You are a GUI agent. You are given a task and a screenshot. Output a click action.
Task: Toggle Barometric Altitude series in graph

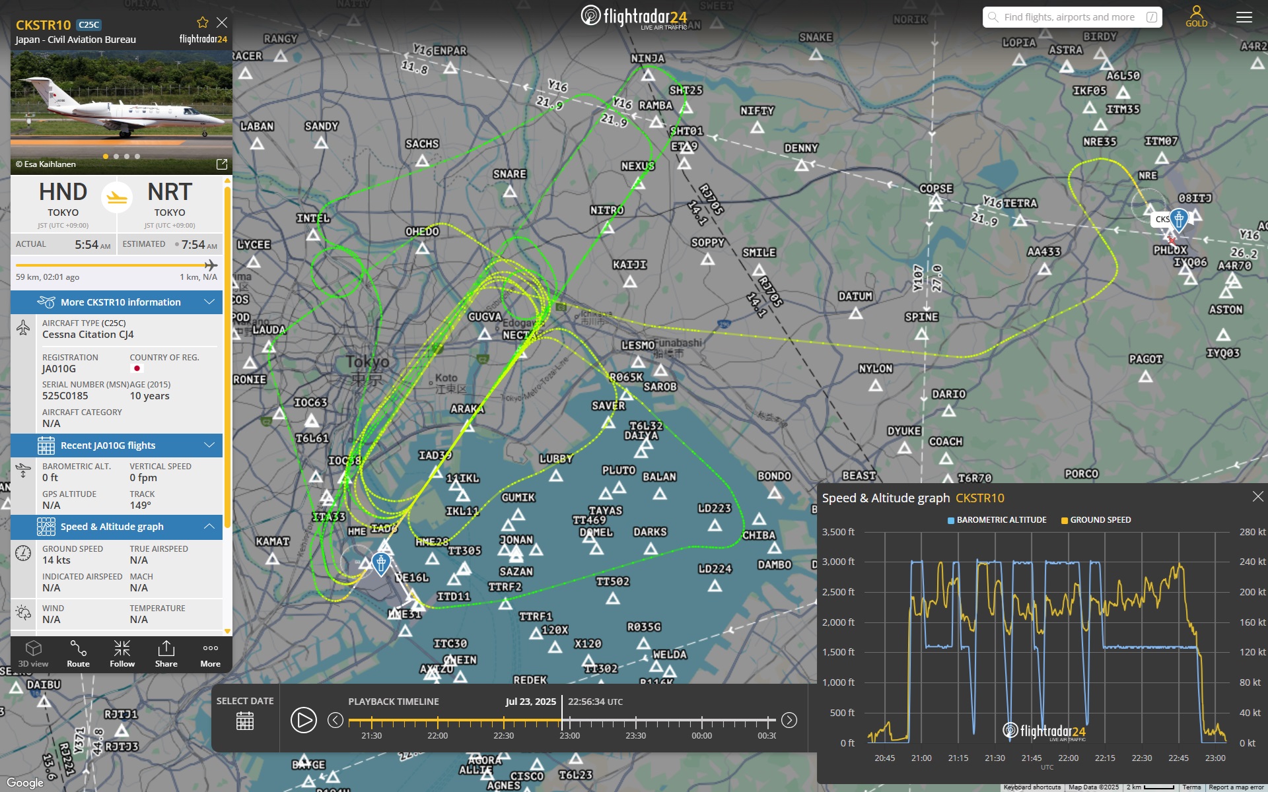[997, 520]
